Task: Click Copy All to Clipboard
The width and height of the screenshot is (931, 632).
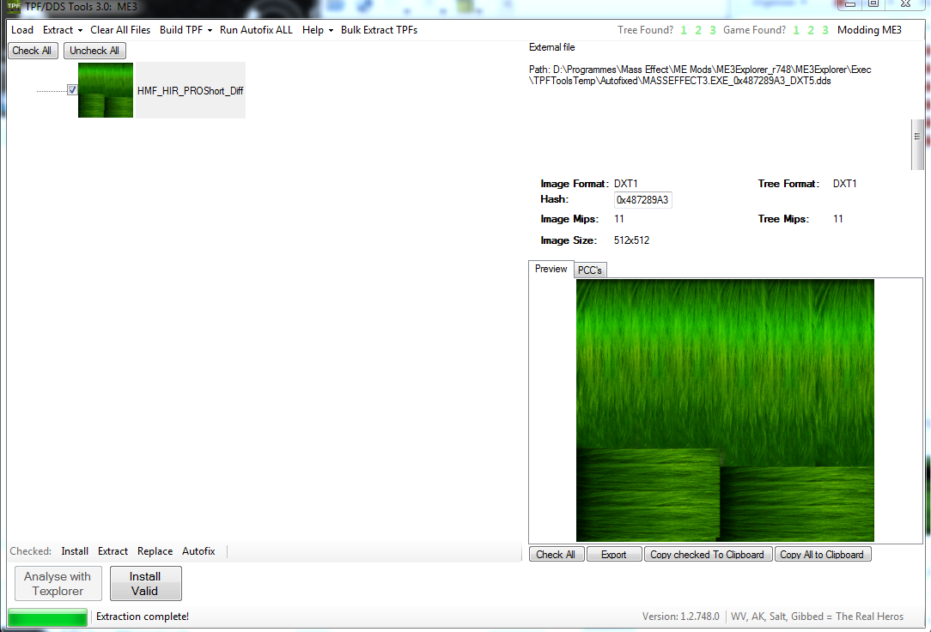Action: pyautogui.click(x=822, y=554)
